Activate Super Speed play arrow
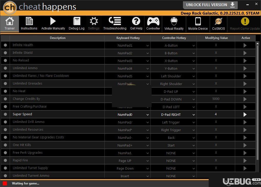The height and width of the screenshot is (187, 261). click(245, 115)
